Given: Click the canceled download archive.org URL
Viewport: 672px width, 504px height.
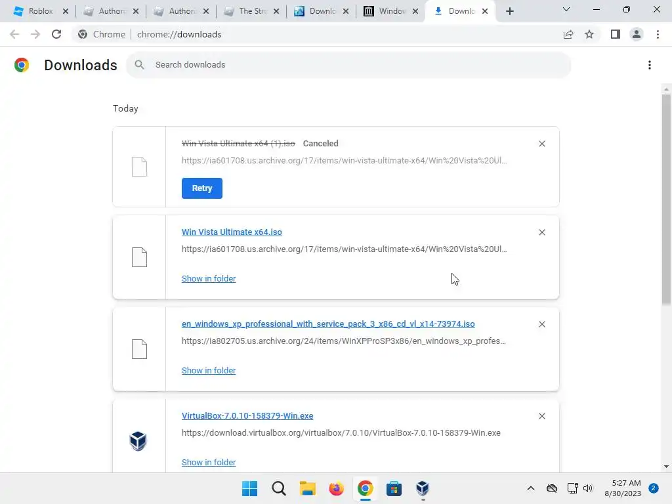Looking at the screenshot, I should coord(344,160).
